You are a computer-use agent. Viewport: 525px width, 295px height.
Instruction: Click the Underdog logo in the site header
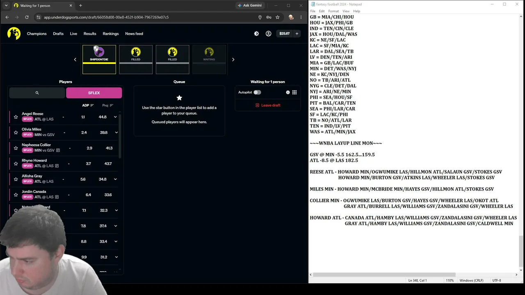14,34
